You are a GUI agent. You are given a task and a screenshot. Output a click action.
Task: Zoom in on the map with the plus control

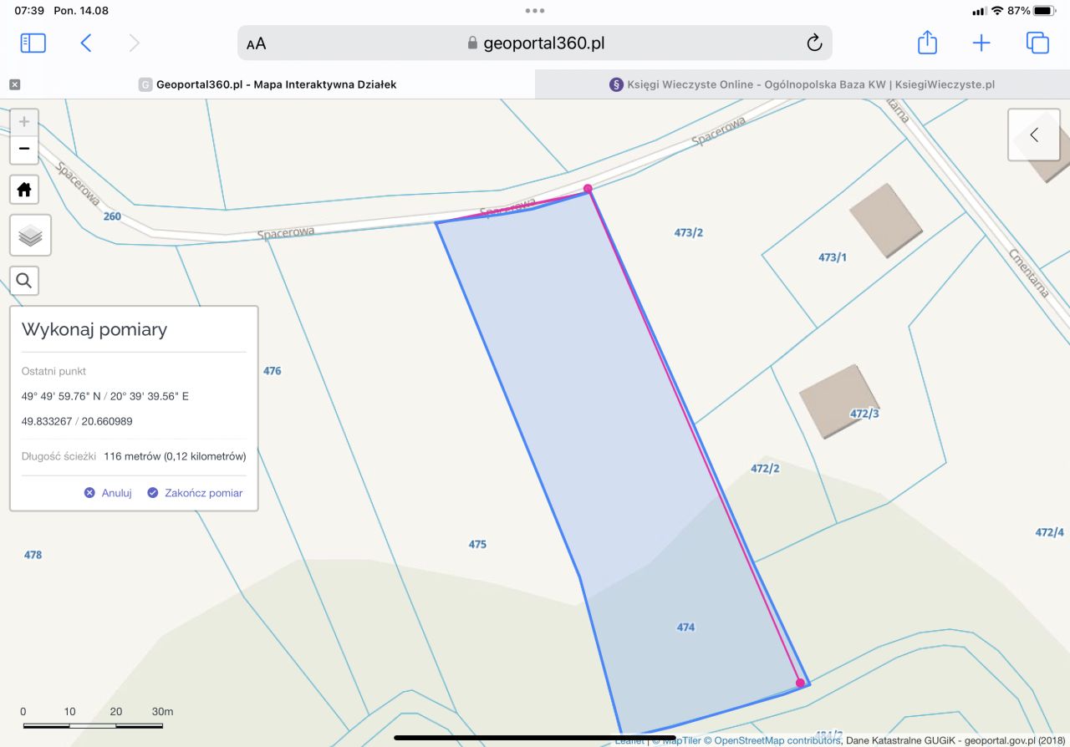(x=24, y=119)
